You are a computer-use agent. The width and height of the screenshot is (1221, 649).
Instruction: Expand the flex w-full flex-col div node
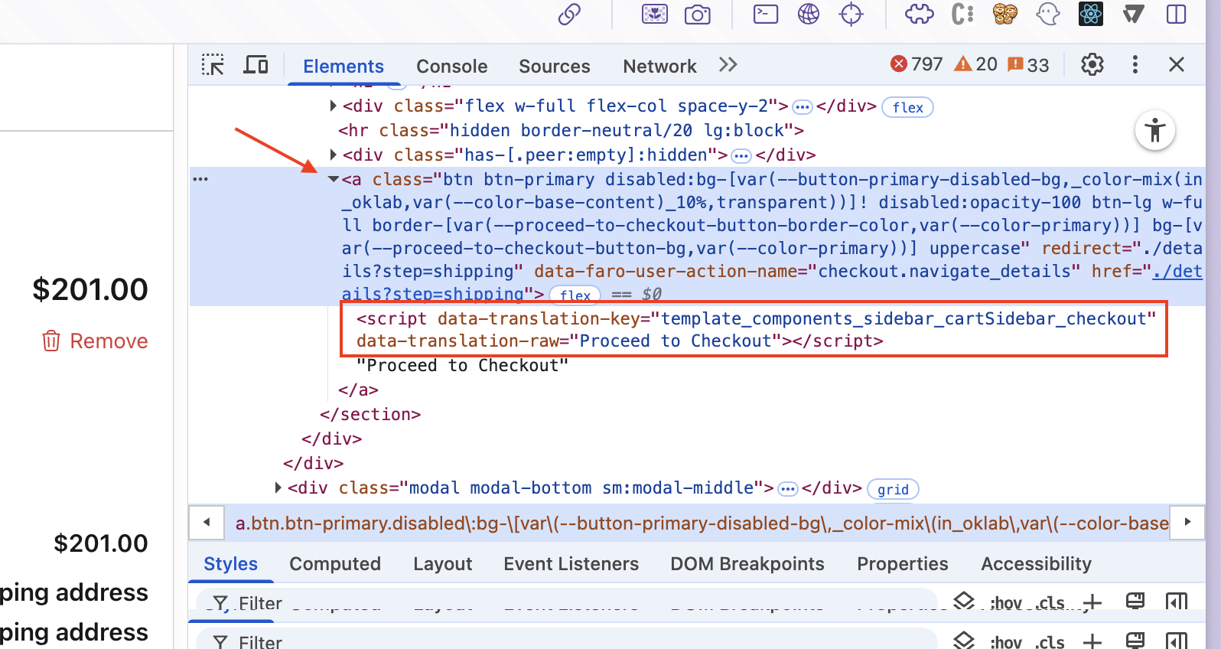point(333,106)
